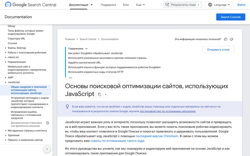
Task: Open the Блог tab
Action: [x=126, y=5]
